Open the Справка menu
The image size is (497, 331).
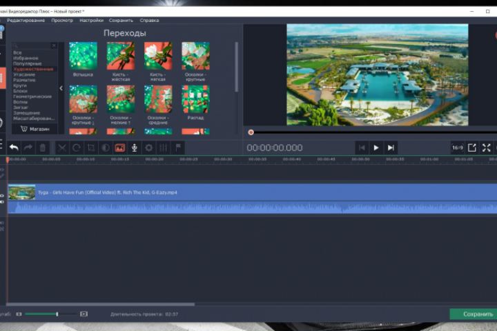tap(149, 20)
